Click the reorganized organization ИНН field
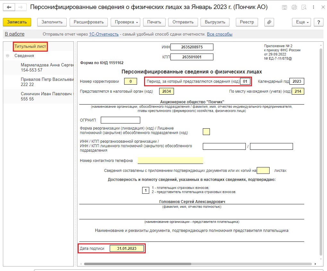 224,146
